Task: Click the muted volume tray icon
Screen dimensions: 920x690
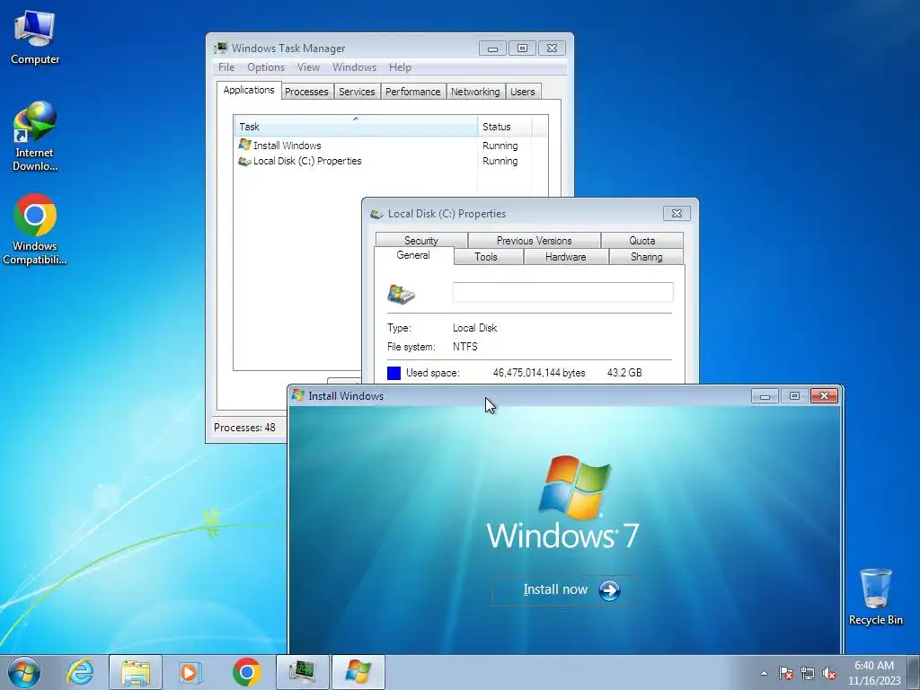Action: (829, 674)
